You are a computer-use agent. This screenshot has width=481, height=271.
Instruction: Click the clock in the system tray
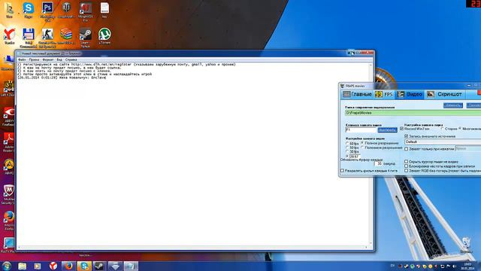point(467,266)
